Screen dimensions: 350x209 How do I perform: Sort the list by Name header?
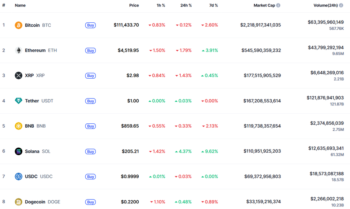[20, 6]
